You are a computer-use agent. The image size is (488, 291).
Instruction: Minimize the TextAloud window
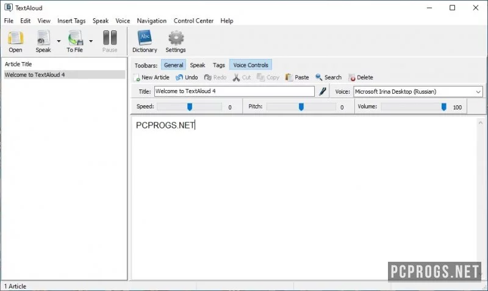[x=429, y=7]
